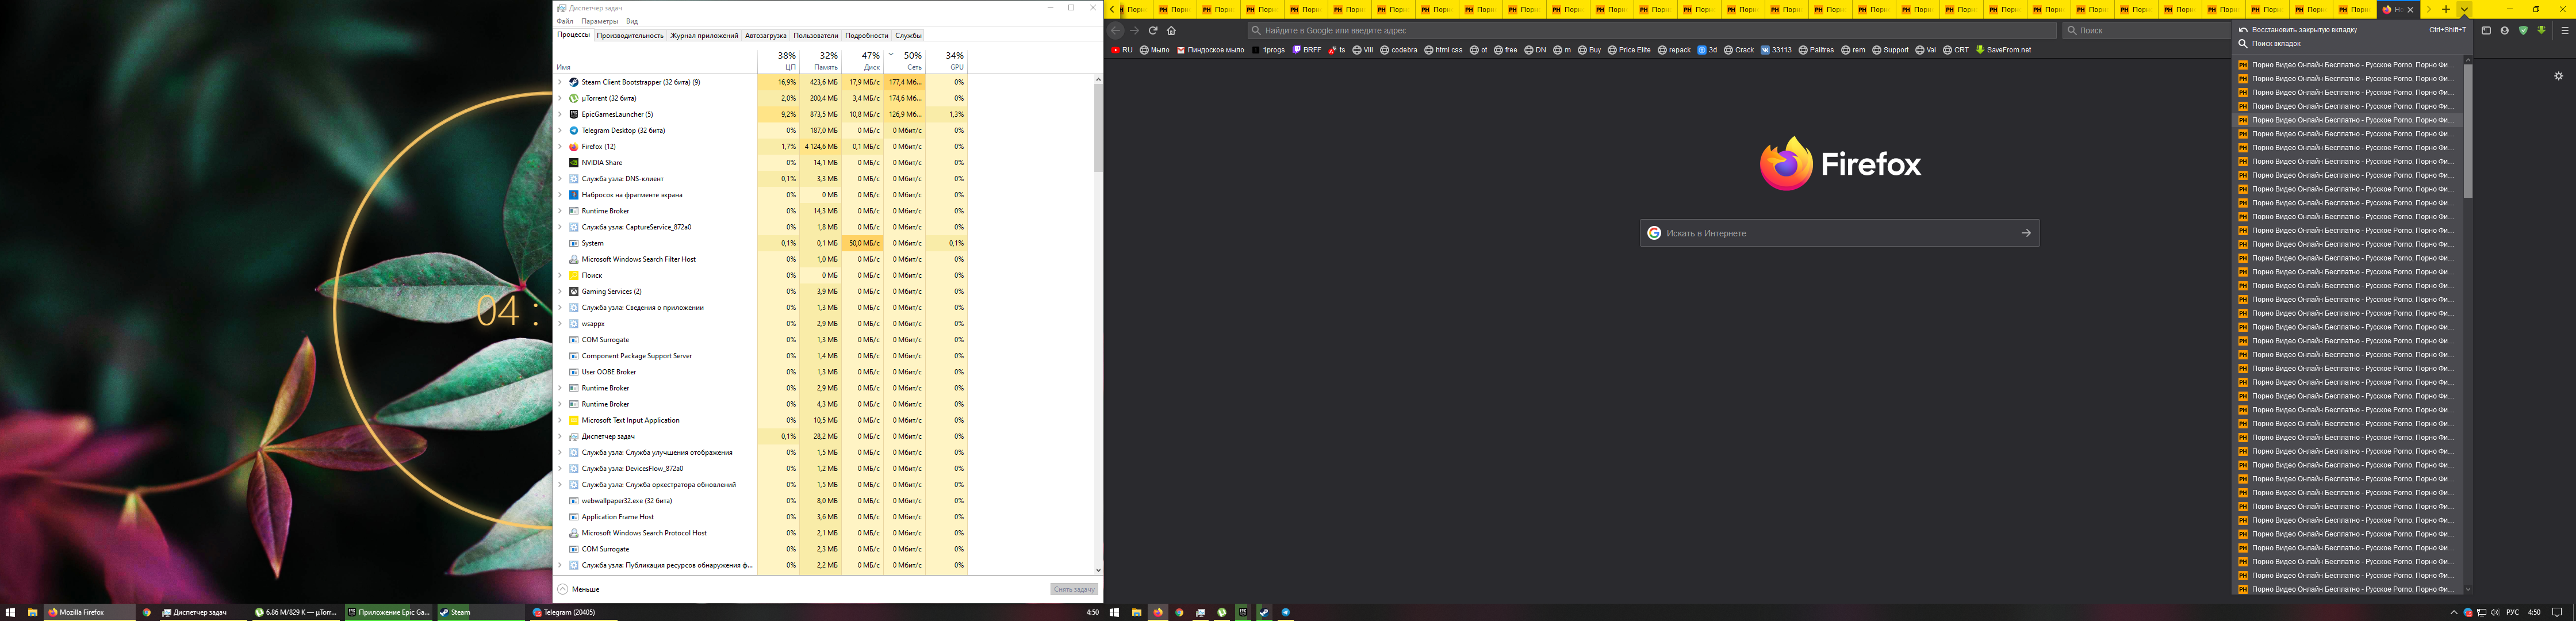Expand the Firefox (12) process group
2576x621 pixels.
[560, 147]
